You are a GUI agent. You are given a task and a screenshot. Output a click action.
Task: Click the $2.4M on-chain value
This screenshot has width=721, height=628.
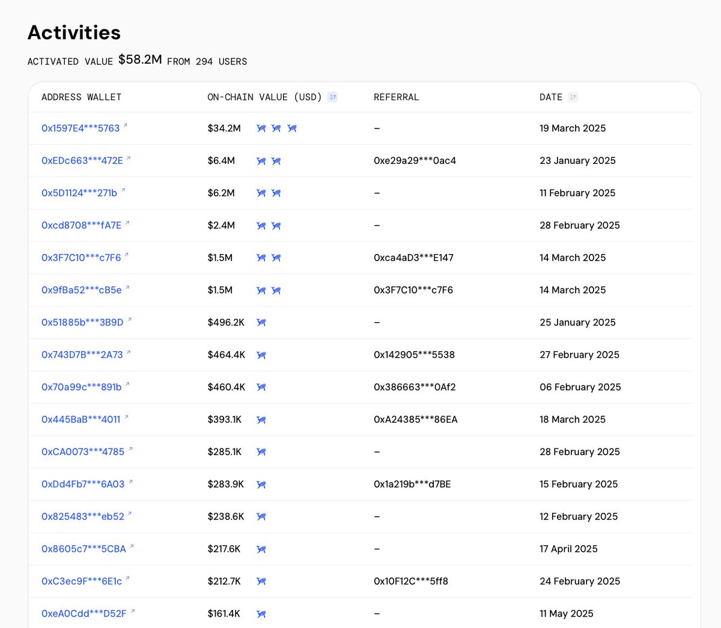click(x=221, y=226)
